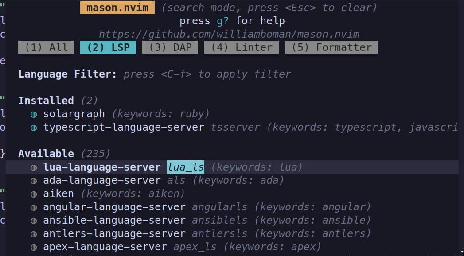
Task: Click the mason.nvim title badge
Action: click(x=117, y=8)
